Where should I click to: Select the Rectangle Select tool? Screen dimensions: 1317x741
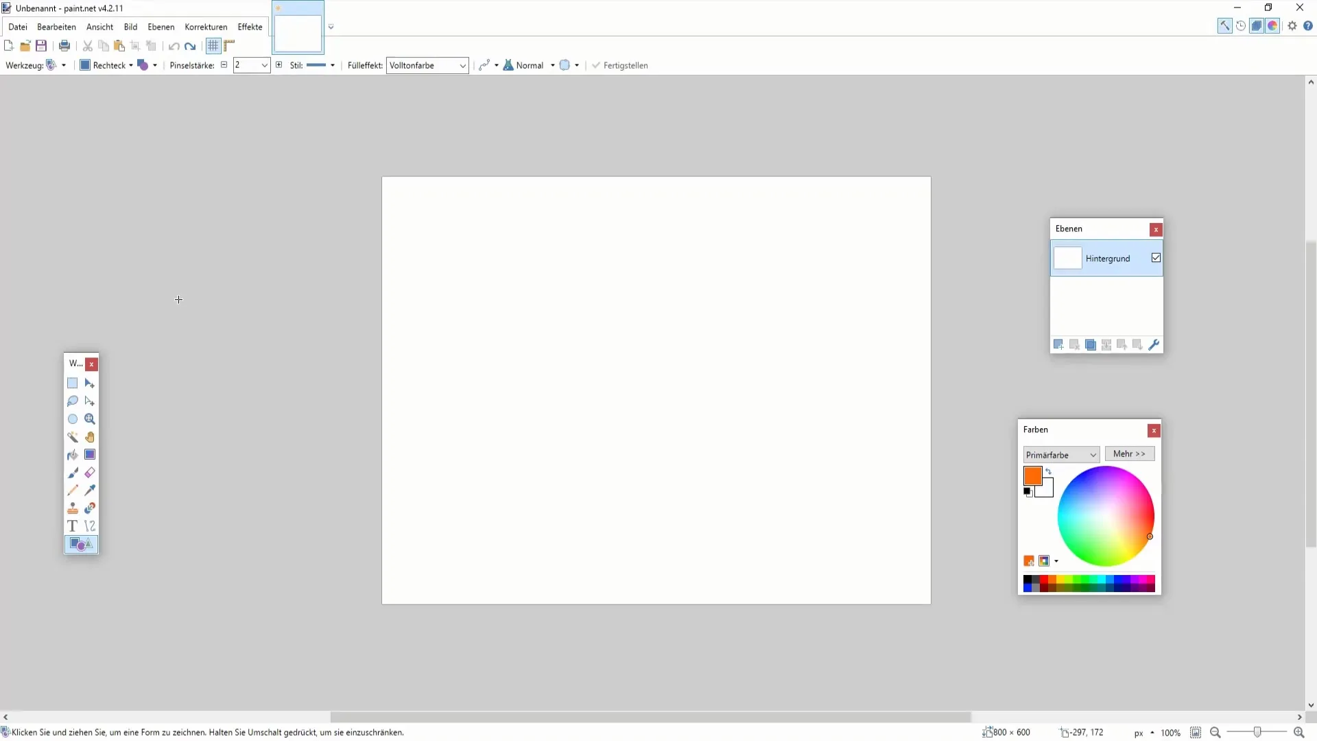click(x=73, y=384)
